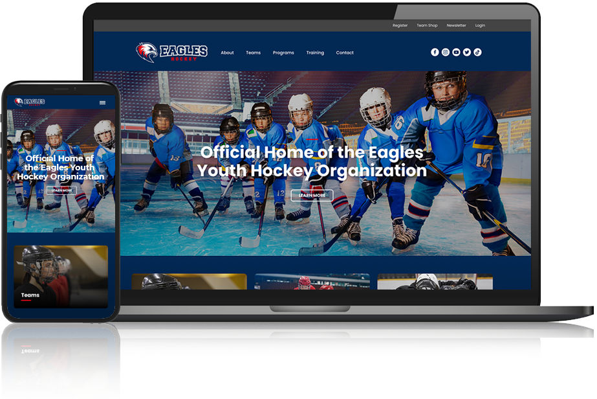Open the hamburger menu on the phone
Viewport: 597px width, 399px height.
102,102
